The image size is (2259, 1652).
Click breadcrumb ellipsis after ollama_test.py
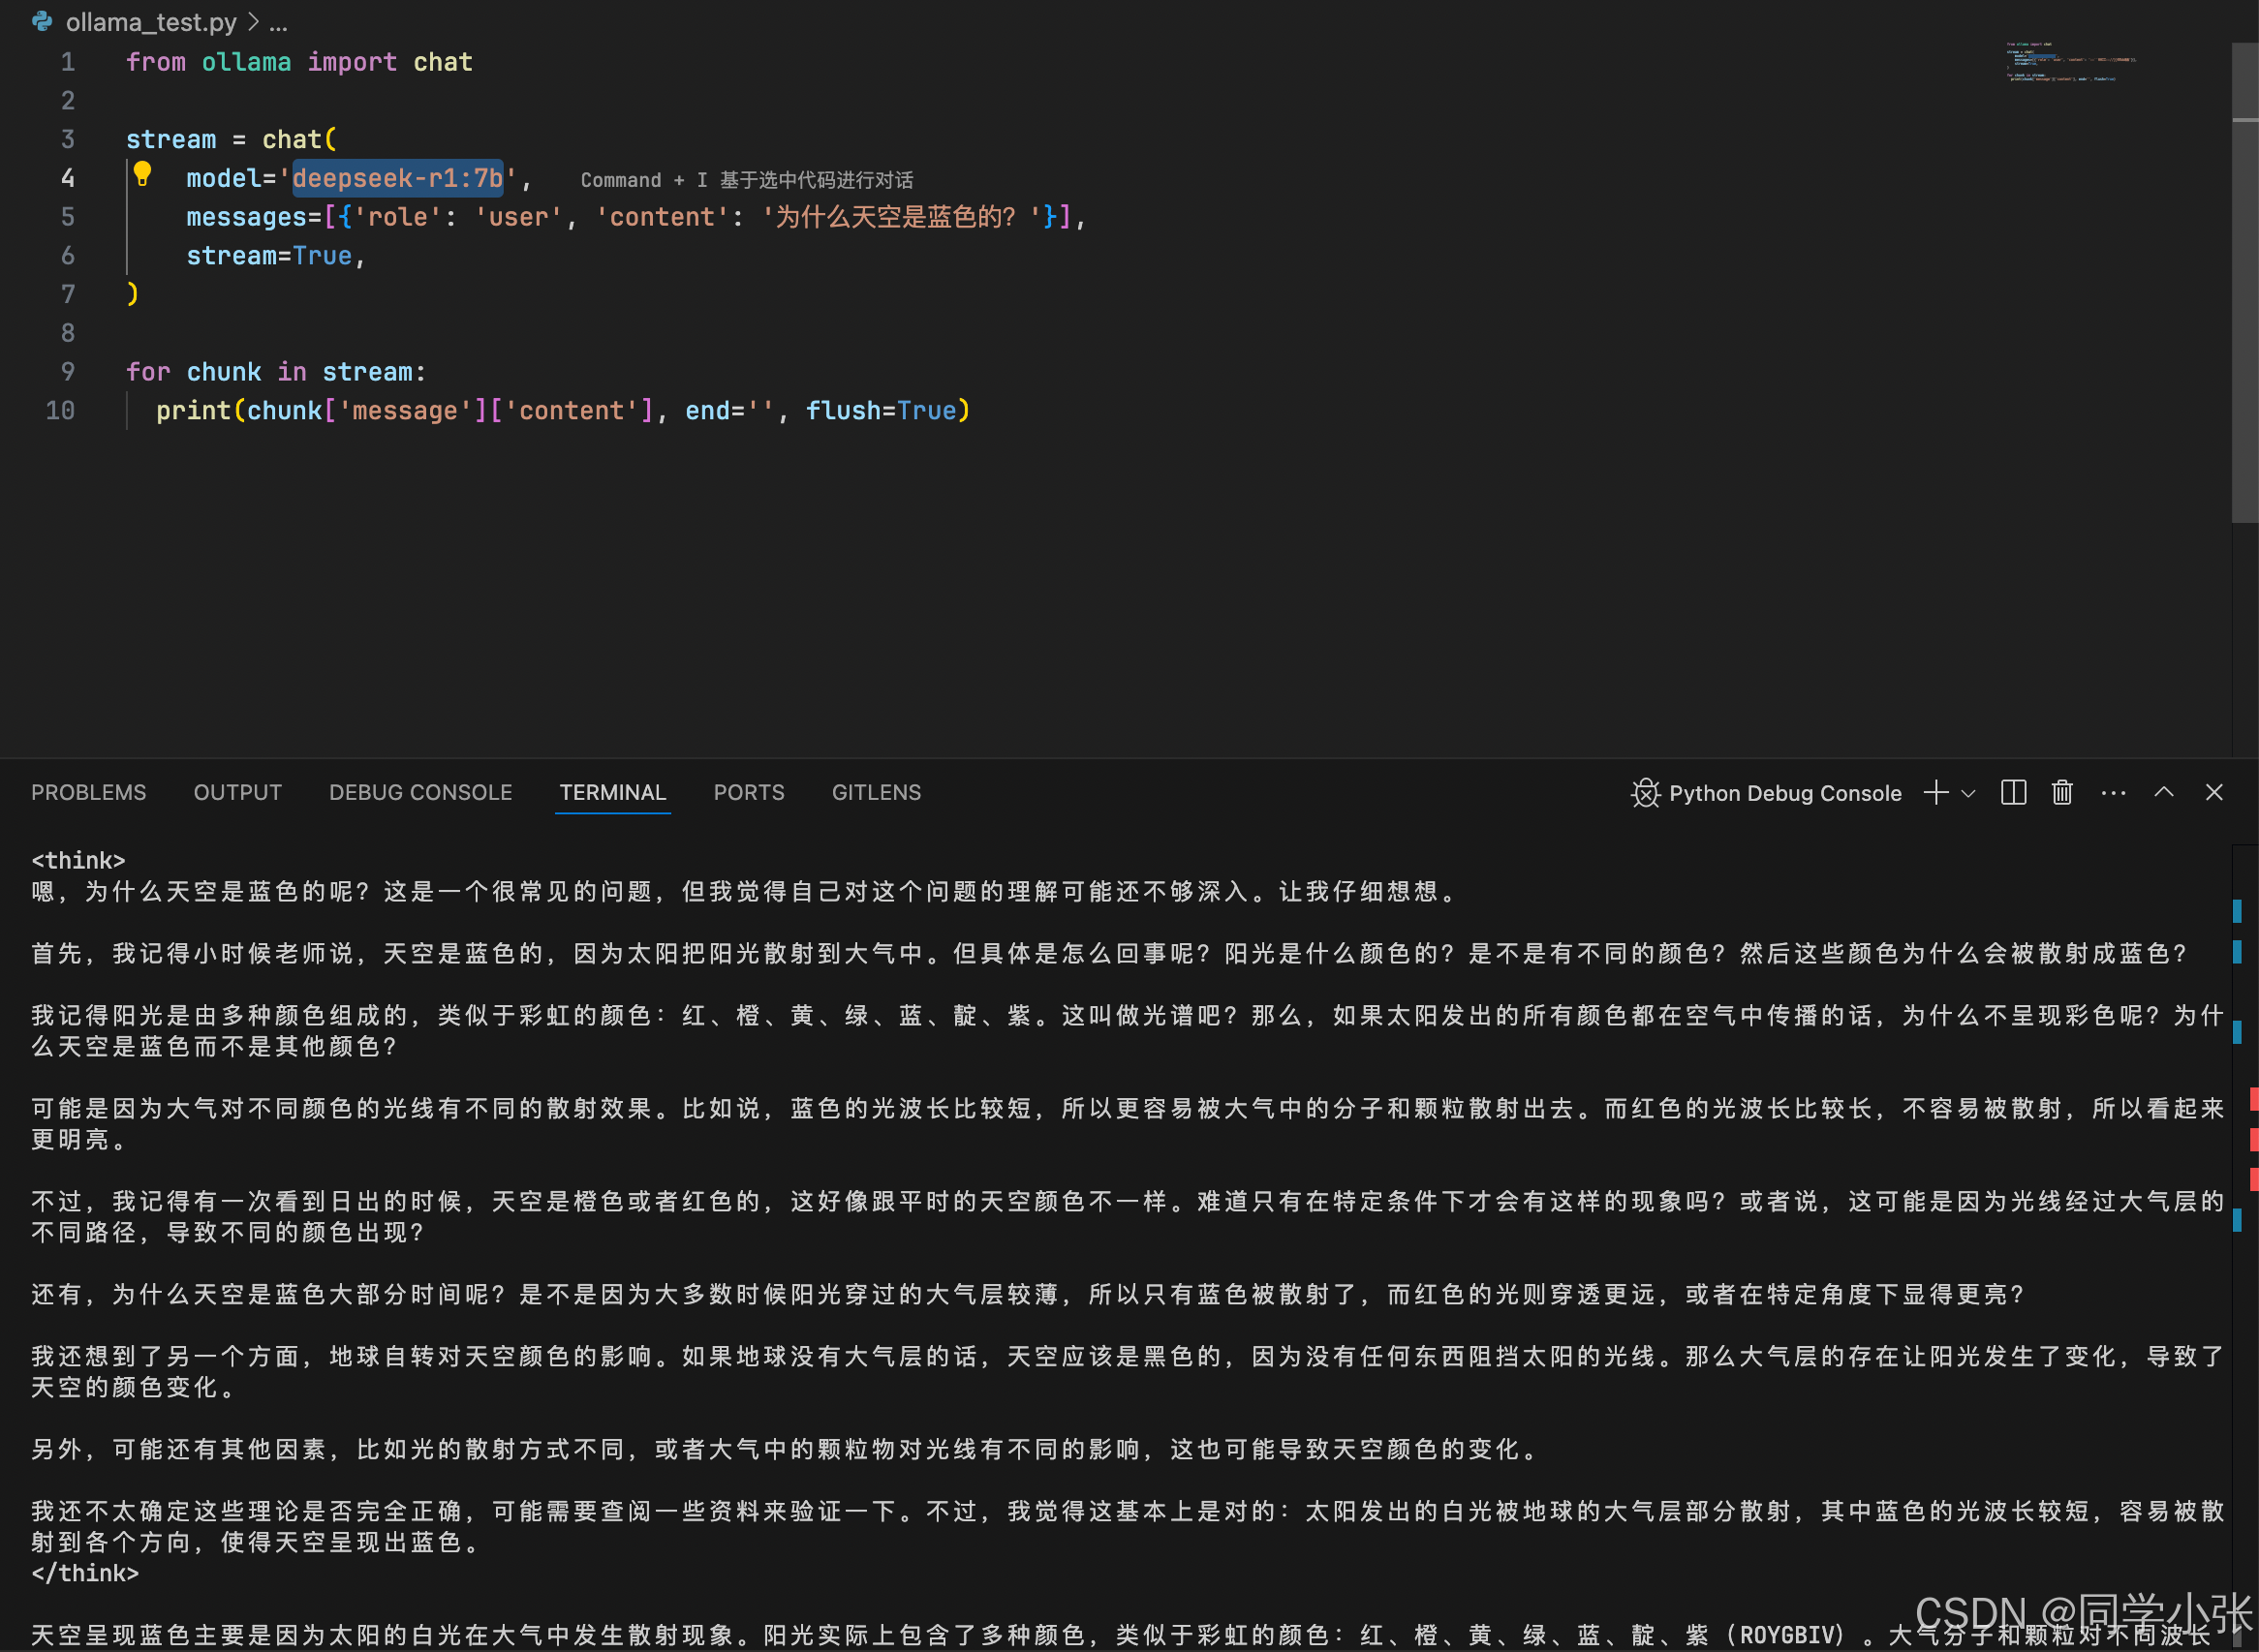click(x=278, y=22)
